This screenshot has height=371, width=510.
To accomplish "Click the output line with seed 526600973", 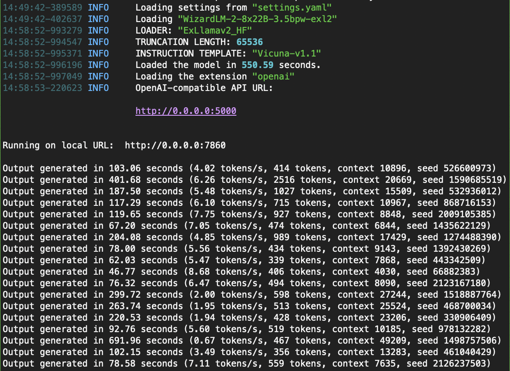I will [x=249, y=168].
